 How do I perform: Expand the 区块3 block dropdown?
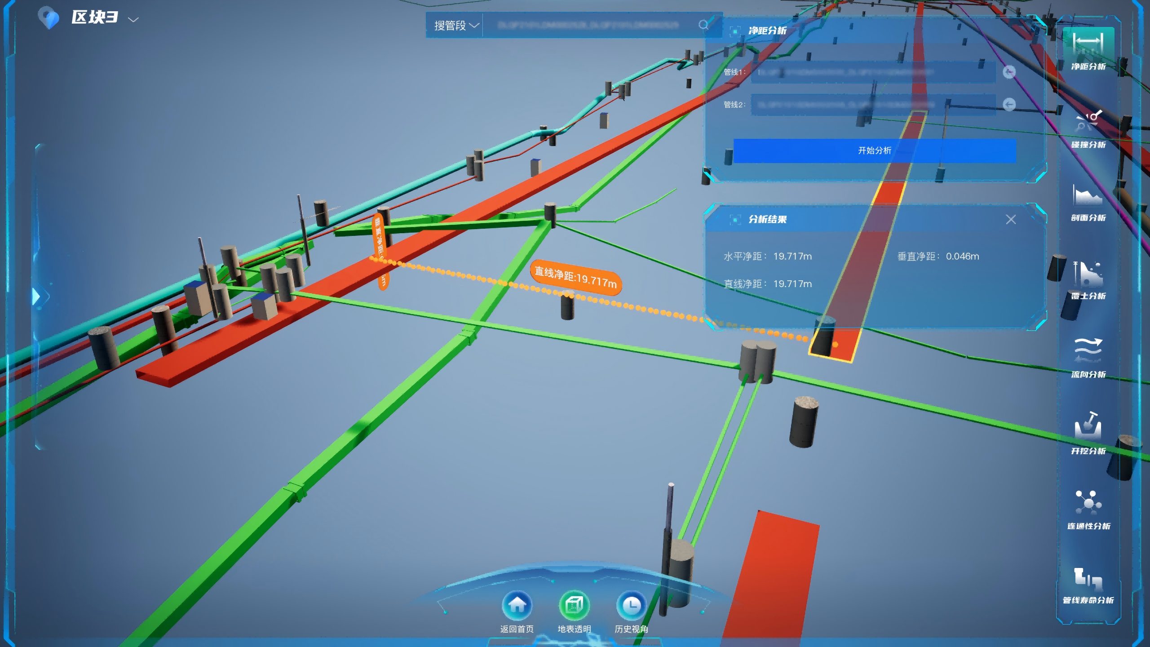tap(133, 19)
